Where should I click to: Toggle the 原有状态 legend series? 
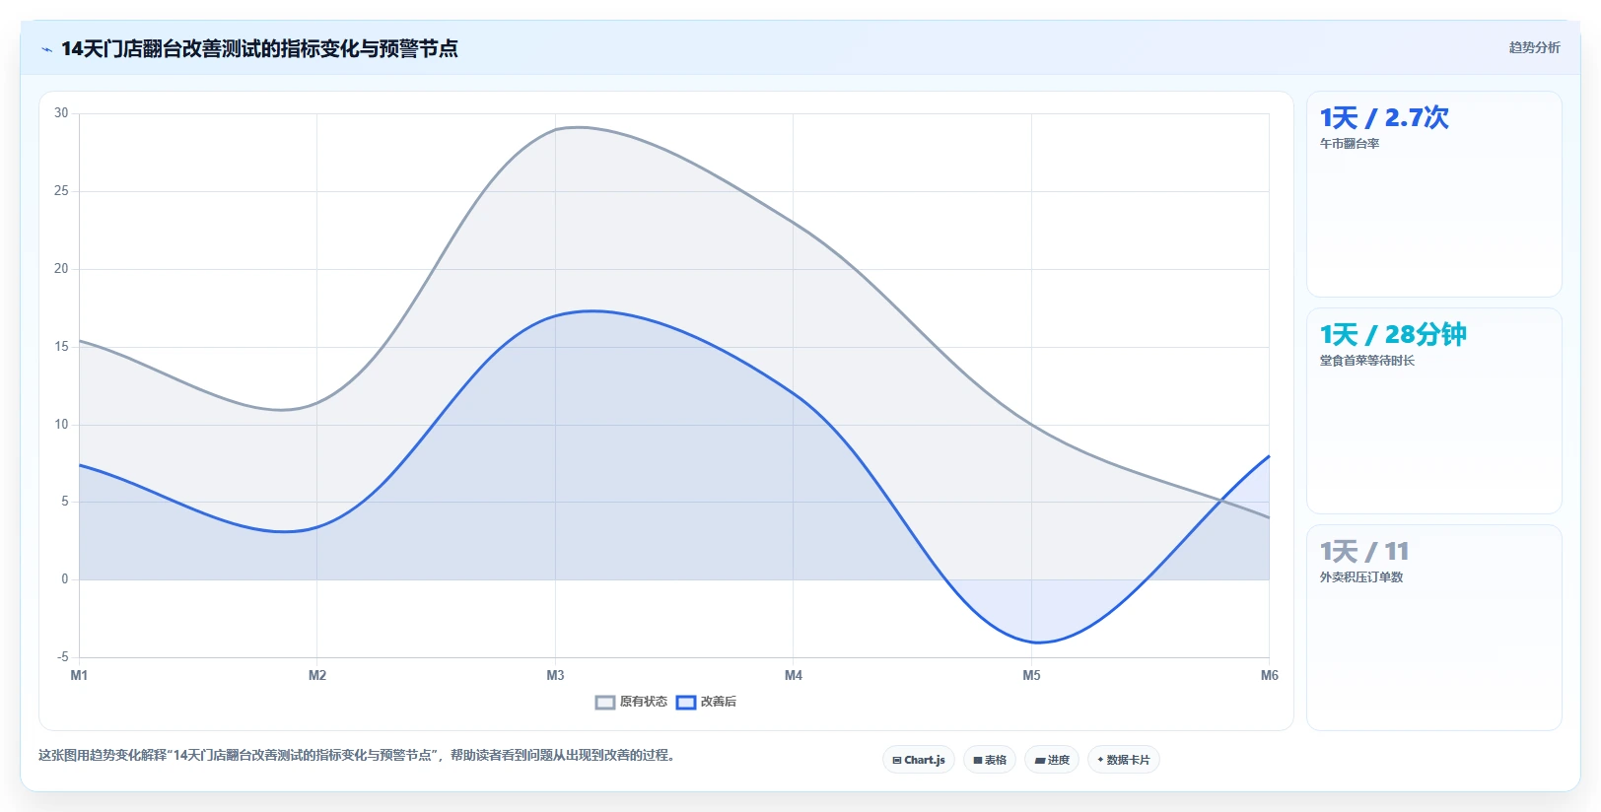[631, 702]
